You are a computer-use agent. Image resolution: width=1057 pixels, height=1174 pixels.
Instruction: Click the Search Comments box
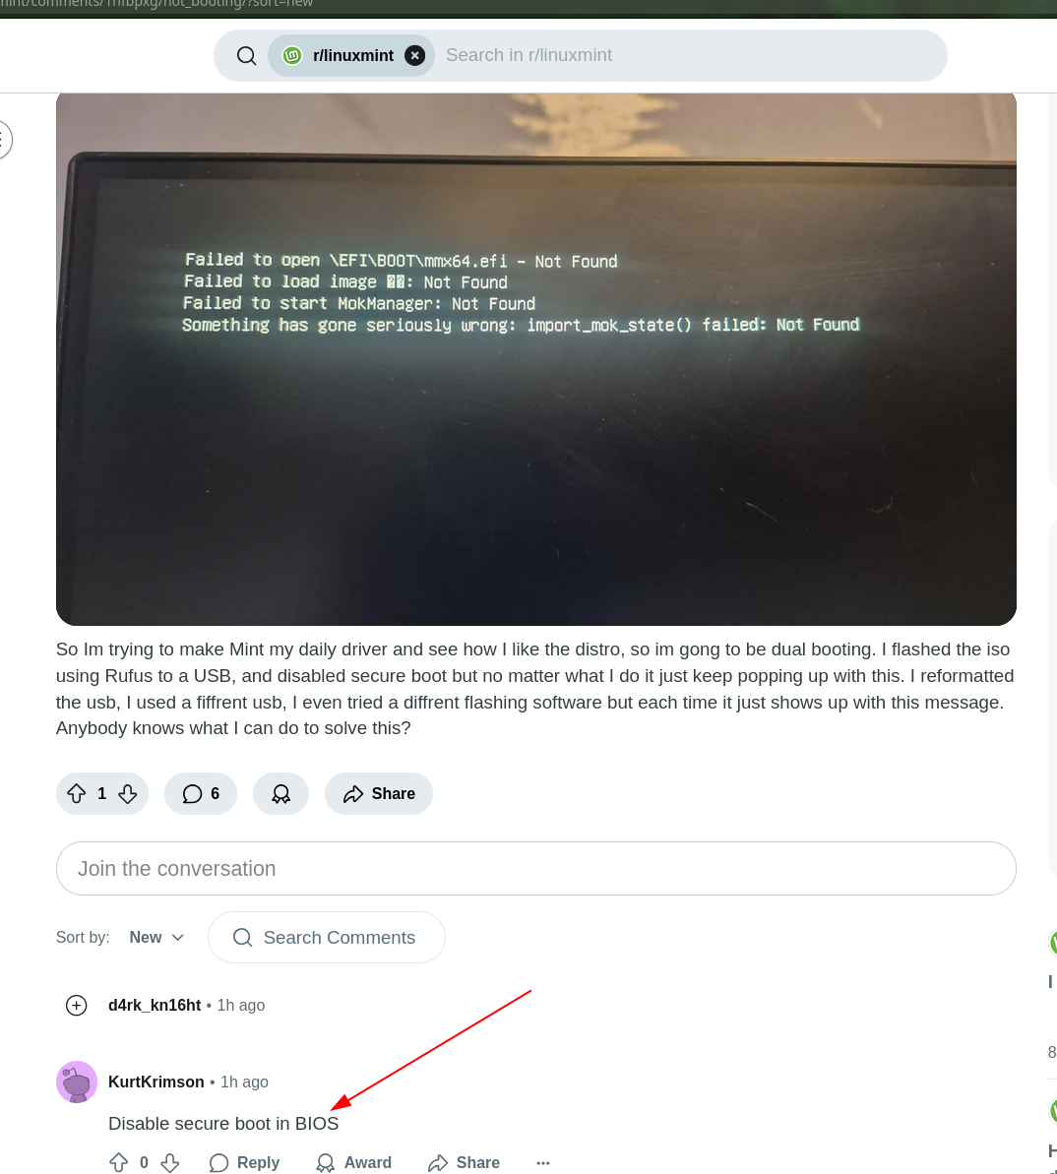tap(327, 938)
